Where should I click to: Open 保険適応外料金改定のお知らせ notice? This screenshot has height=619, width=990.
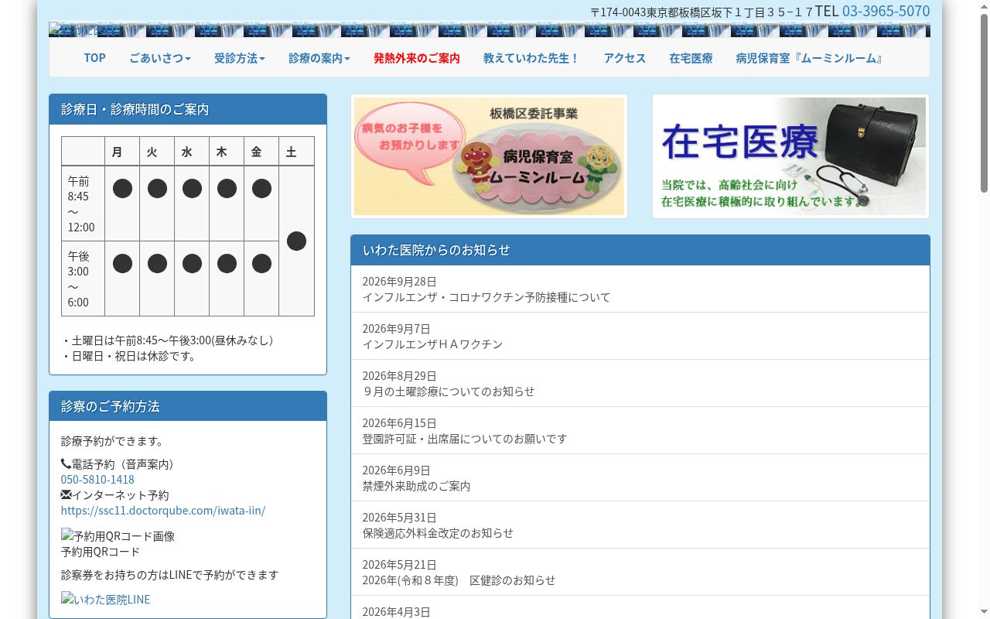coord(640,525)
